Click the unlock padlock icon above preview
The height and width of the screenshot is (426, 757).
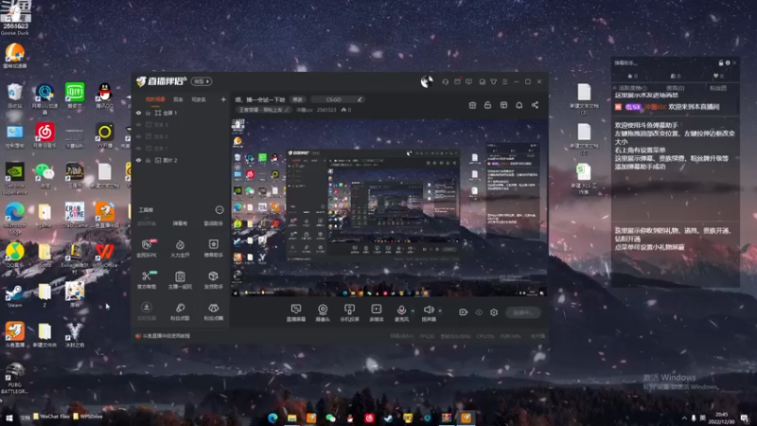pyautogui.click(x=487, y=105)
